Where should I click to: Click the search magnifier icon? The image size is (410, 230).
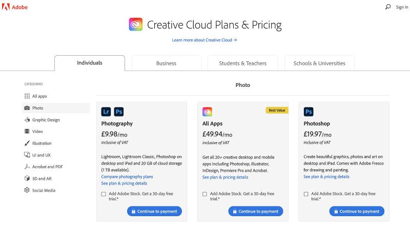387,7
